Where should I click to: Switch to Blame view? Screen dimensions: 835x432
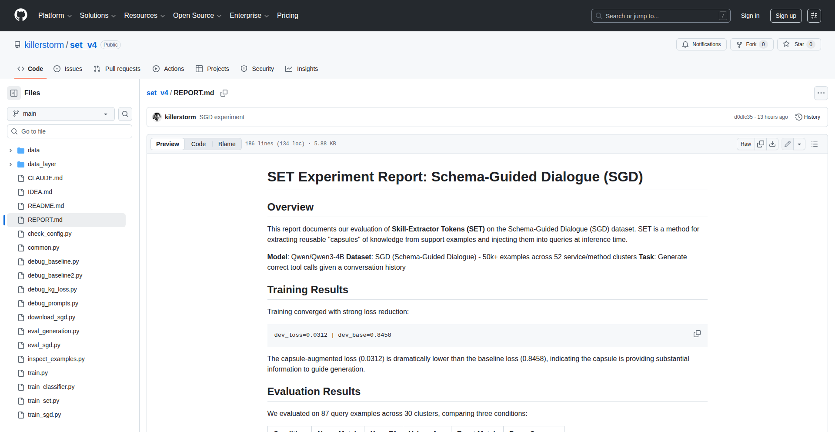pos(227,144)
